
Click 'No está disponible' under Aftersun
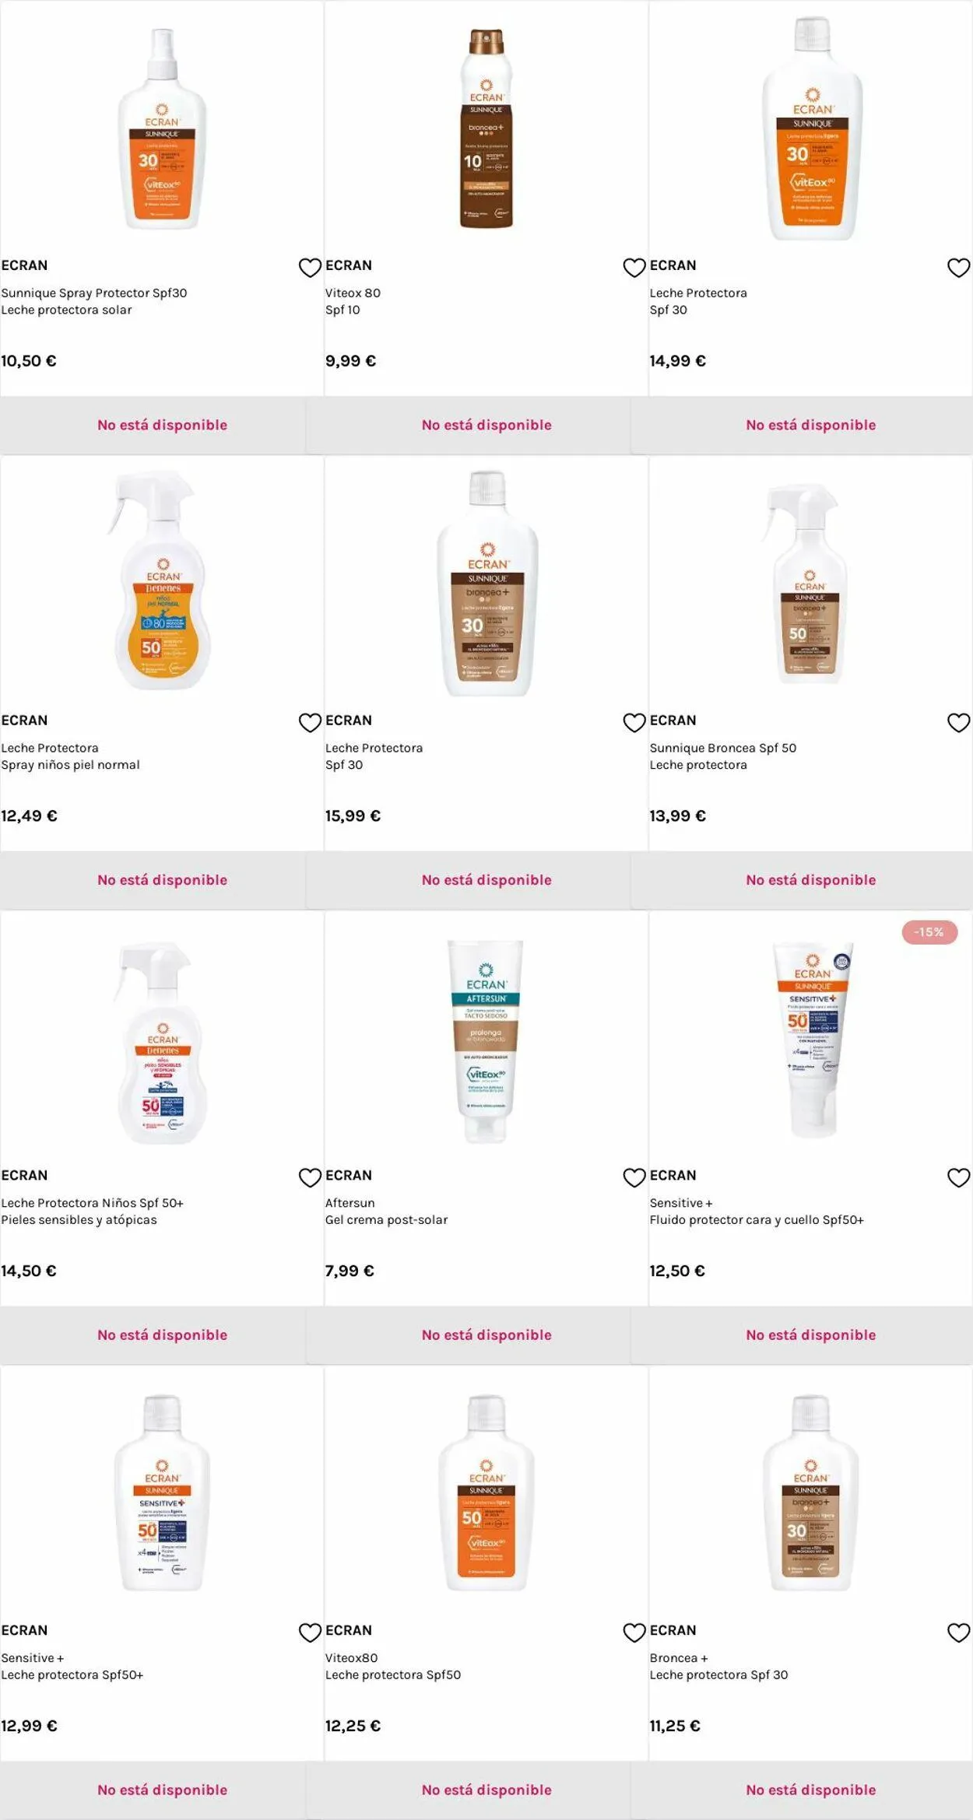coord(486,1335)
